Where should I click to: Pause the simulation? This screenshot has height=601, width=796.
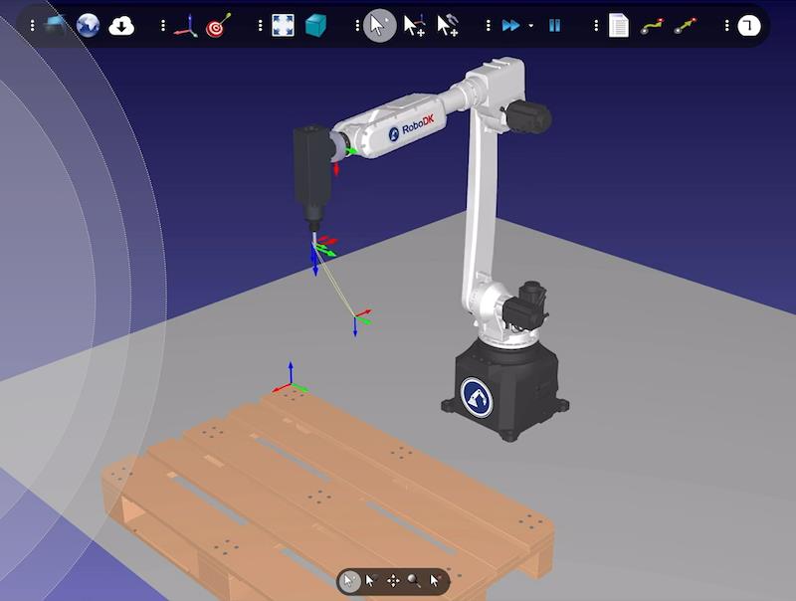click(555, 26)
